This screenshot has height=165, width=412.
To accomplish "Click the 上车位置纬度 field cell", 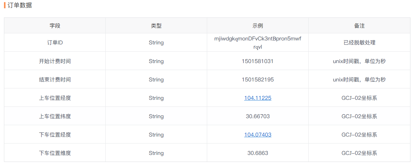I will coord(55,116).
